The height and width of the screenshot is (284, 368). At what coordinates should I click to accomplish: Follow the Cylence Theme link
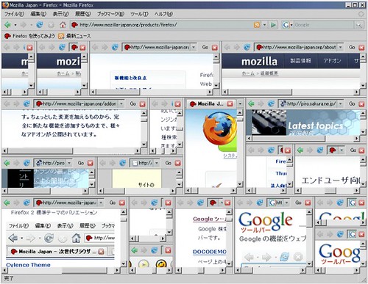tap(28, 265)
